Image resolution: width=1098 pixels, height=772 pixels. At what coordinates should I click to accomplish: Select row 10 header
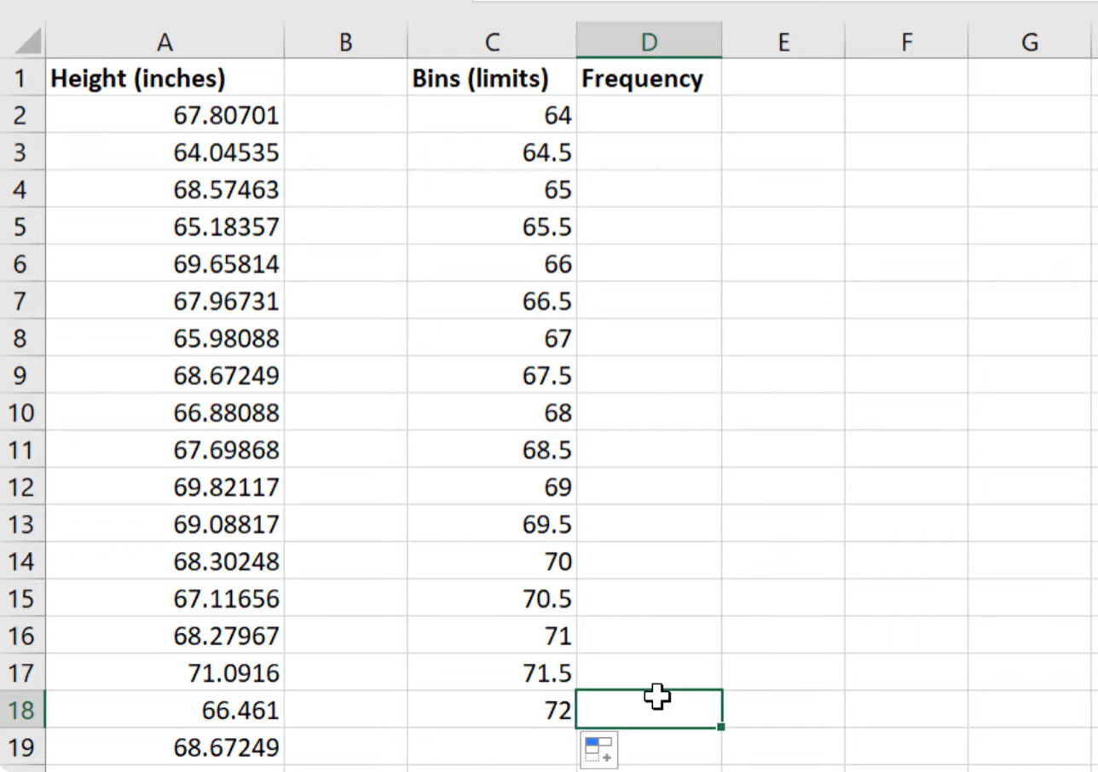coord(22,413)
